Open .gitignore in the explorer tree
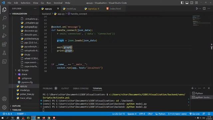The image size is (213, 120). point(27,78)
